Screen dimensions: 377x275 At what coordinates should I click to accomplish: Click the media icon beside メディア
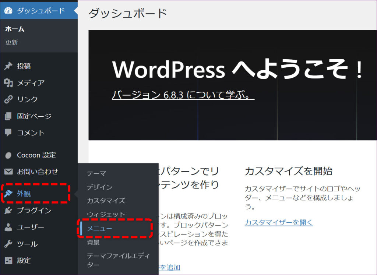8,83
